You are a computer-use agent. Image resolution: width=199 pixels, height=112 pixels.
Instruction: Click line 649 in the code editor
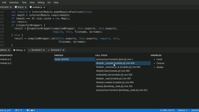click(x=66, y=28)
